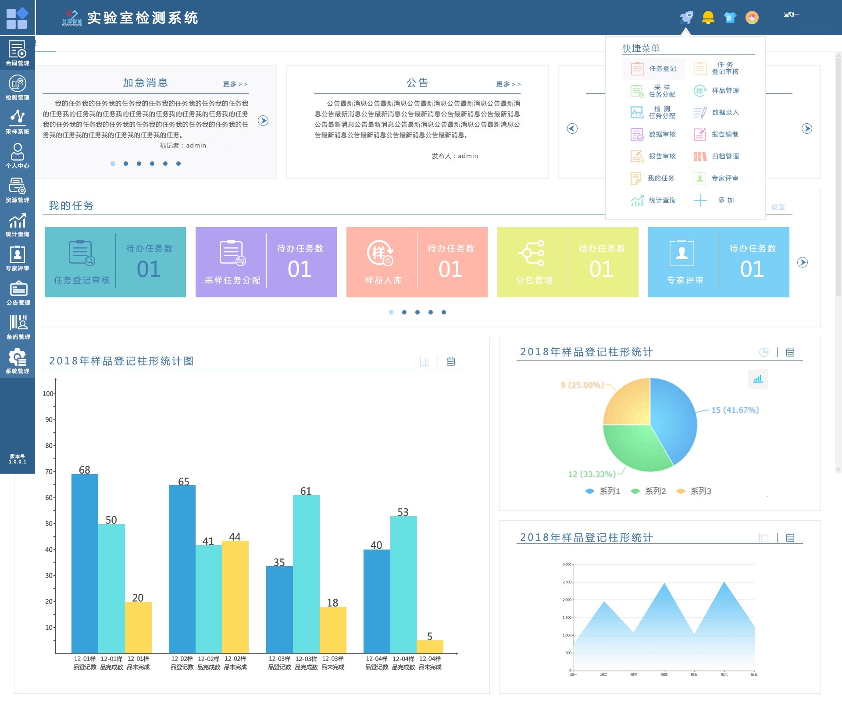The width and height of the screenshot is (842, 707).
Task: Click the previous arrow in third panel
Action: coord(572,129)
